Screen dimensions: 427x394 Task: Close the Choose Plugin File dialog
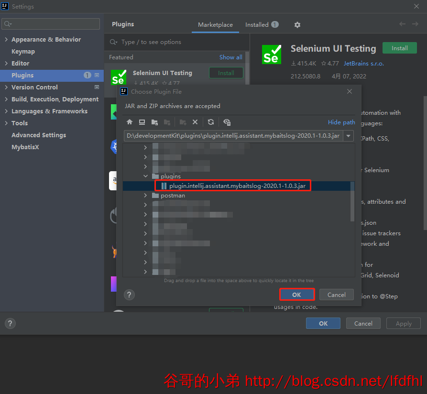click(350, 91)
